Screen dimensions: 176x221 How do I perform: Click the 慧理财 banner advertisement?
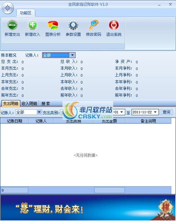coord(88,208)
